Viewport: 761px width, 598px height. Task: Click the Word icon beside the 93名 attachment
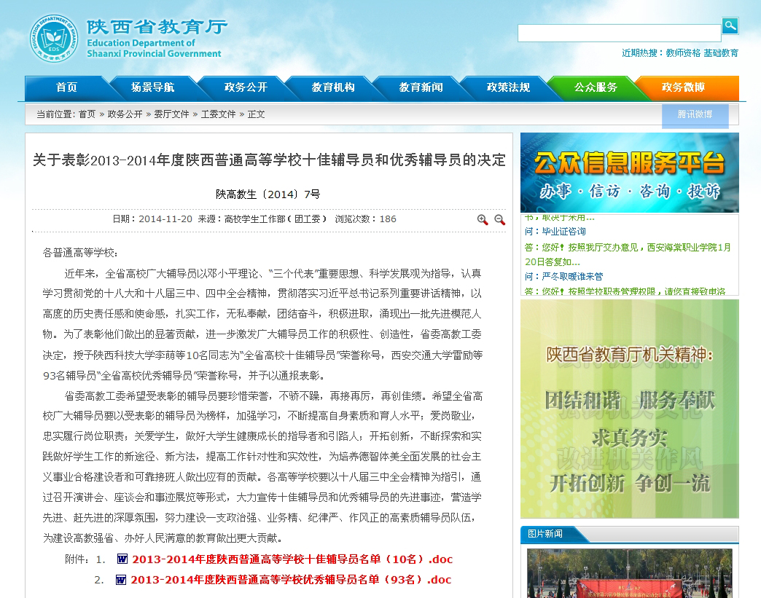tap(120, 580)
